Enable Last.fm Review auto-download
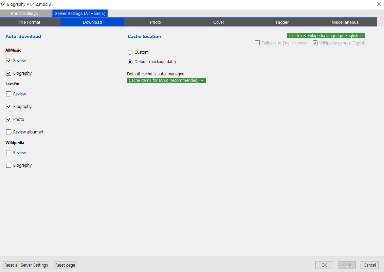Viewport: 384px width, 272px height. pyautogui.click(x=8, y=94)
